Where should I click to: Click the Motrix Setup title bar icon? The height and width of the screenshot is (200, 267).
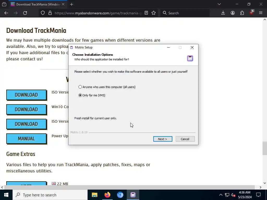coord(71,47)
